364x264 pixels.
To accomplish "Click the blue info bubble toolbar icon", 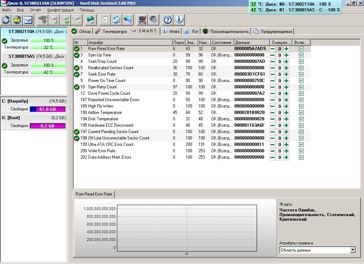I will point(179,20).
